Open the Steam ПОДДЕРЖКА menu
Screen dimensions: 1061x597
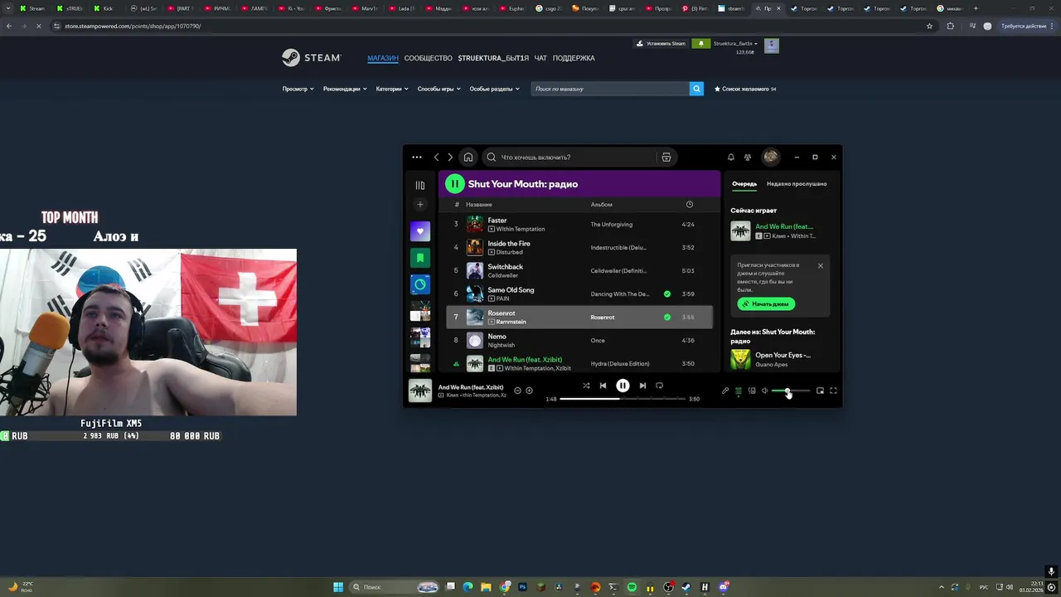click(574, 58)
